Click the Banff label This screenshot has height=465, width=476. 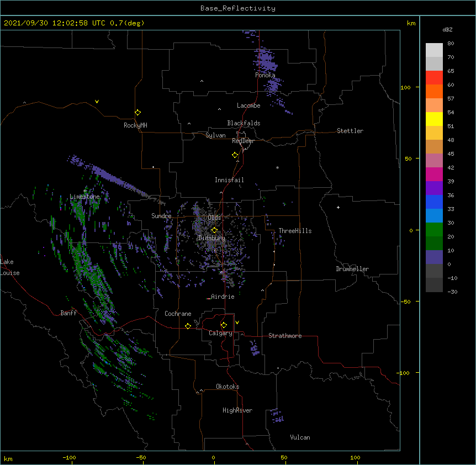pyautogui.click(x=68, y=313)
